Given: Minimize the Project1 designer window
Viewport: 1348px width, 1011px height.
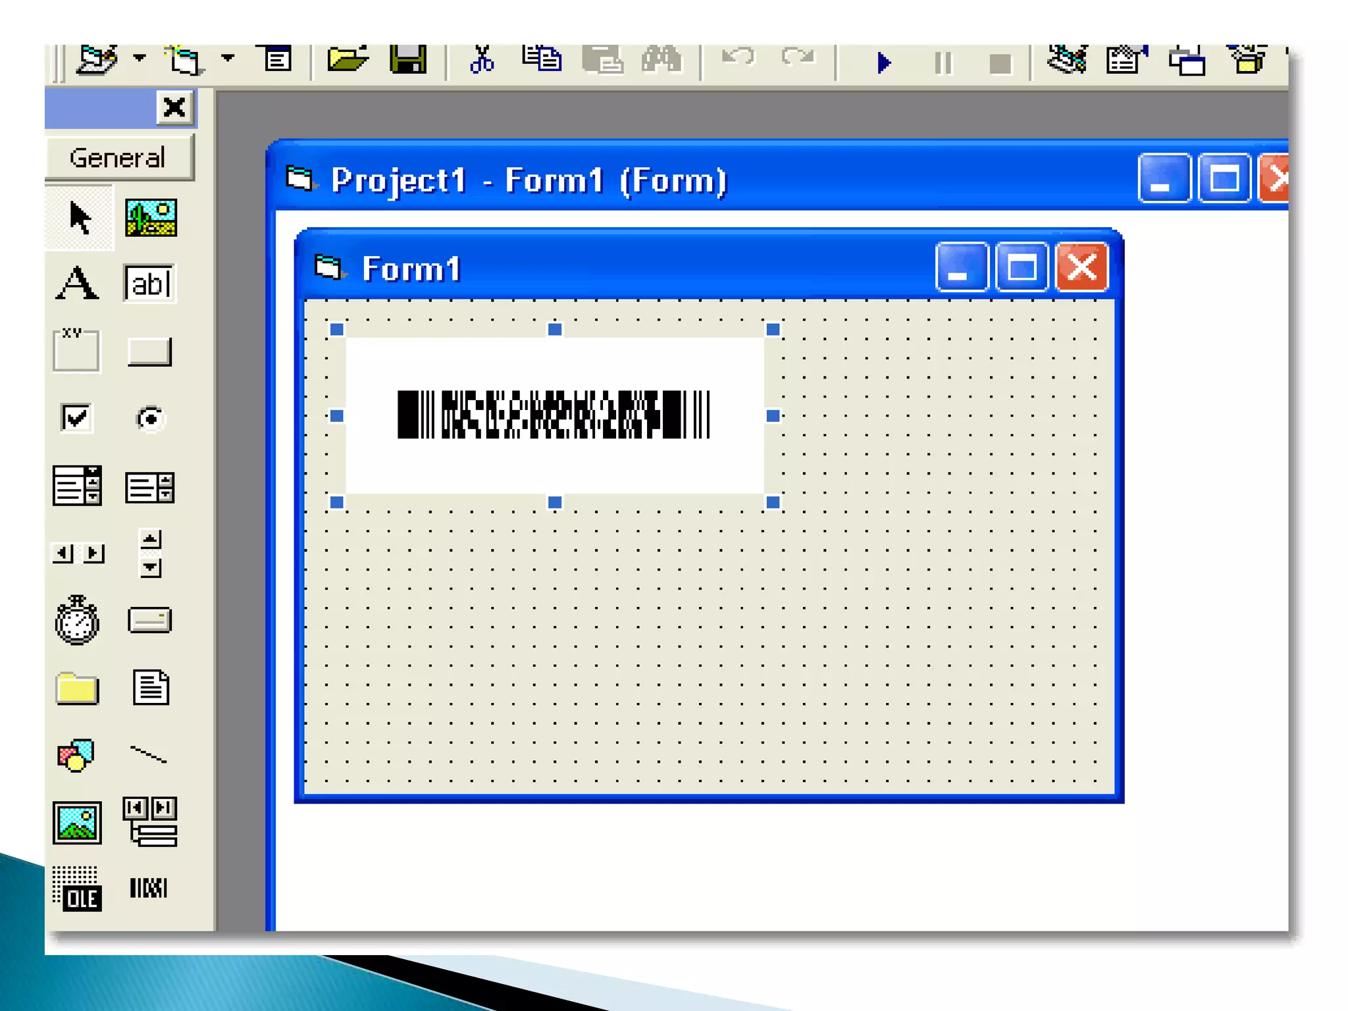Looking at the screenshot, I should point(1164,178).
